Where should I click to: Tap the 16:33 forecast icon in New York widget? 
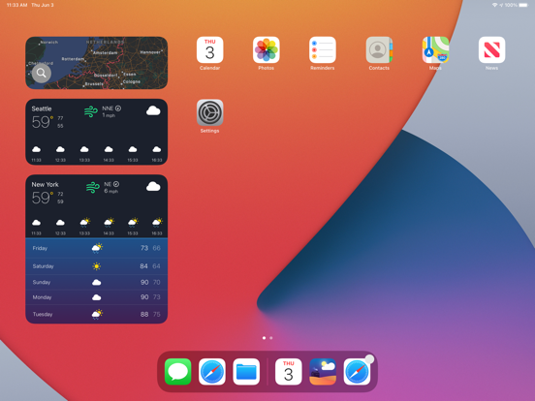click(x=157, y=223)
